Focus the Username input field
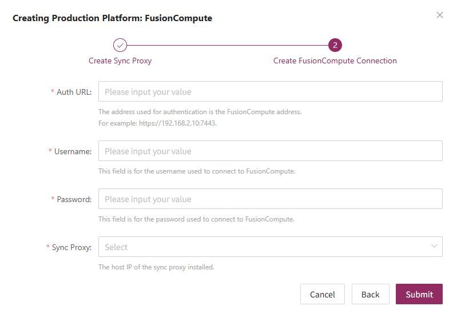 click(271, 151)
